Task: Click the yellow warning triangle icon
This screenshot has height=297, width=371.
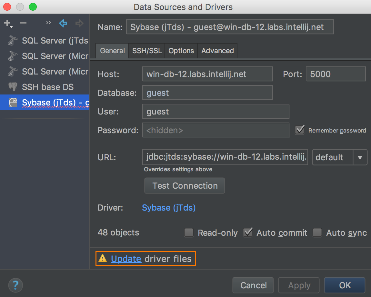Action: [x=103, y=258]
